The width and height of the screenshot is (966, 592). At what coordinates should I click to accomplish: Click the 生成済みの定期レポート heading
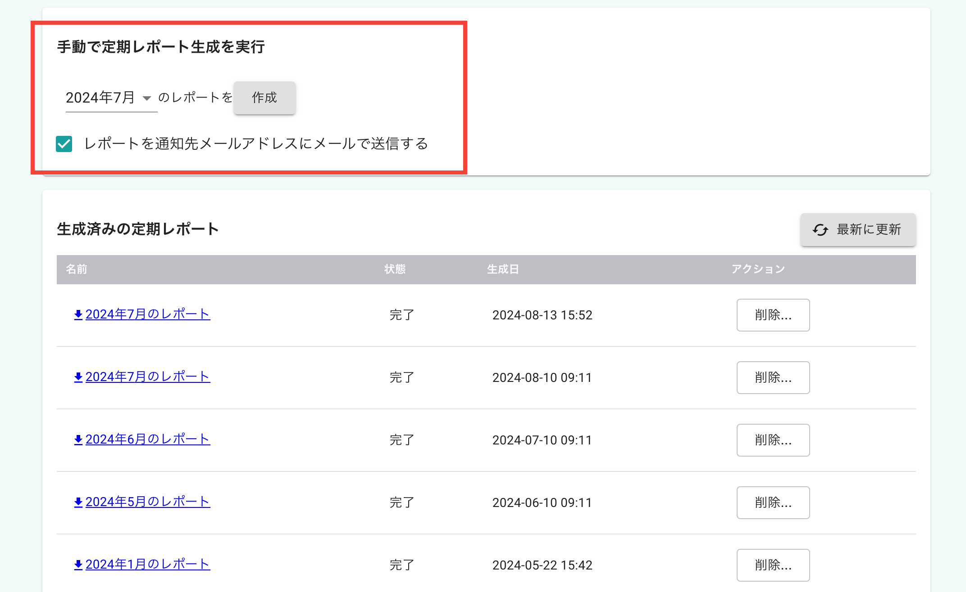point(138,229)
